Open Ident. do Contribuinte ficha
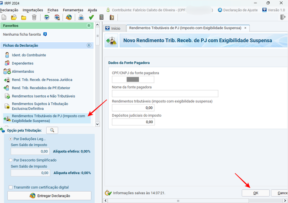This screenshot has height=203, width=288. tap(29, 55)
